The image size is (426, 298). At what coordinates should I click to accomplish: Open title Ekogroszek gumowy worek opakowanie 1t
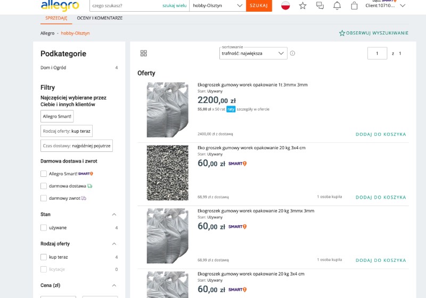click(x=252, y=85)
